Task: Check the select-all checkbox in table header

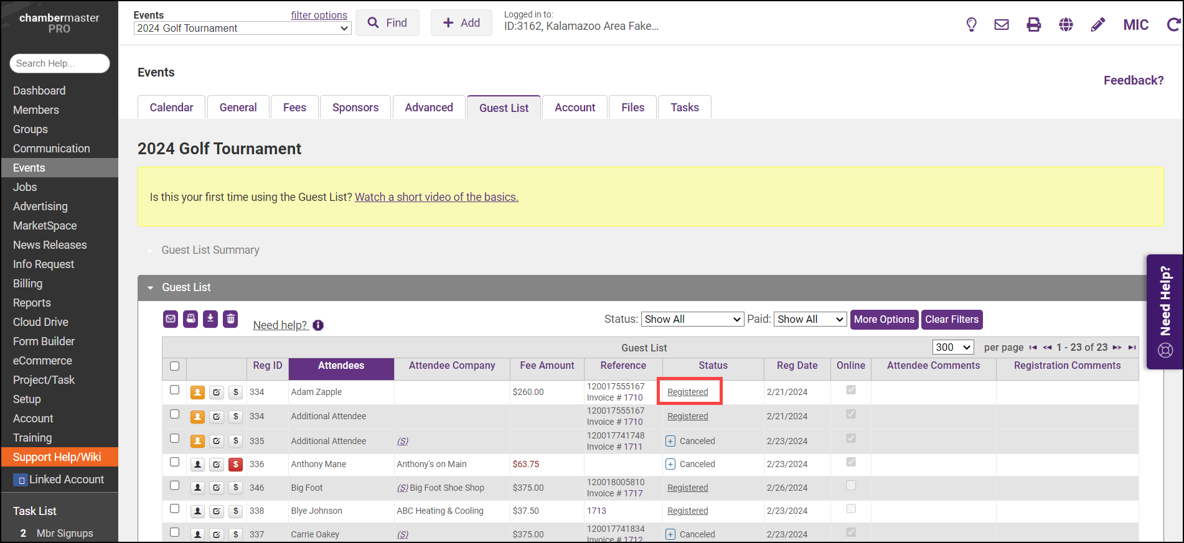Action: point(174,366)
